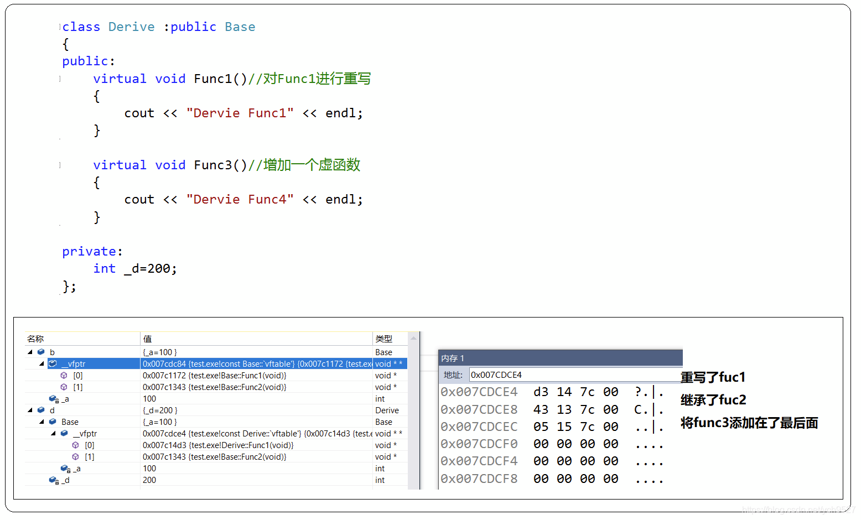Select value 0x007c1172 Base::Func1(void)

click(214, 375)
